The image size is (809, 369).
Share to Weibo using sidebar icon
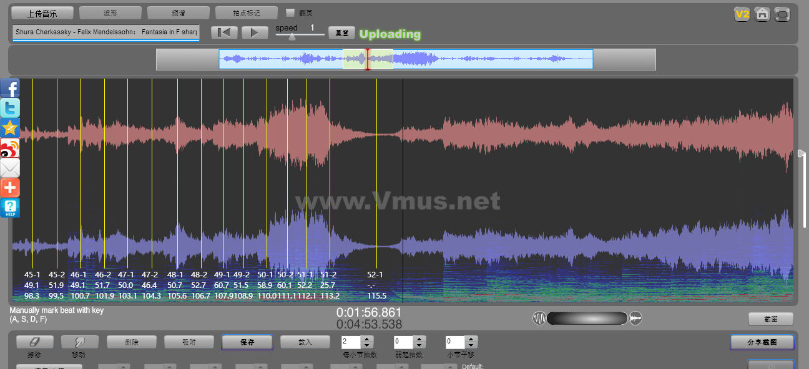(x=10, y=148)
